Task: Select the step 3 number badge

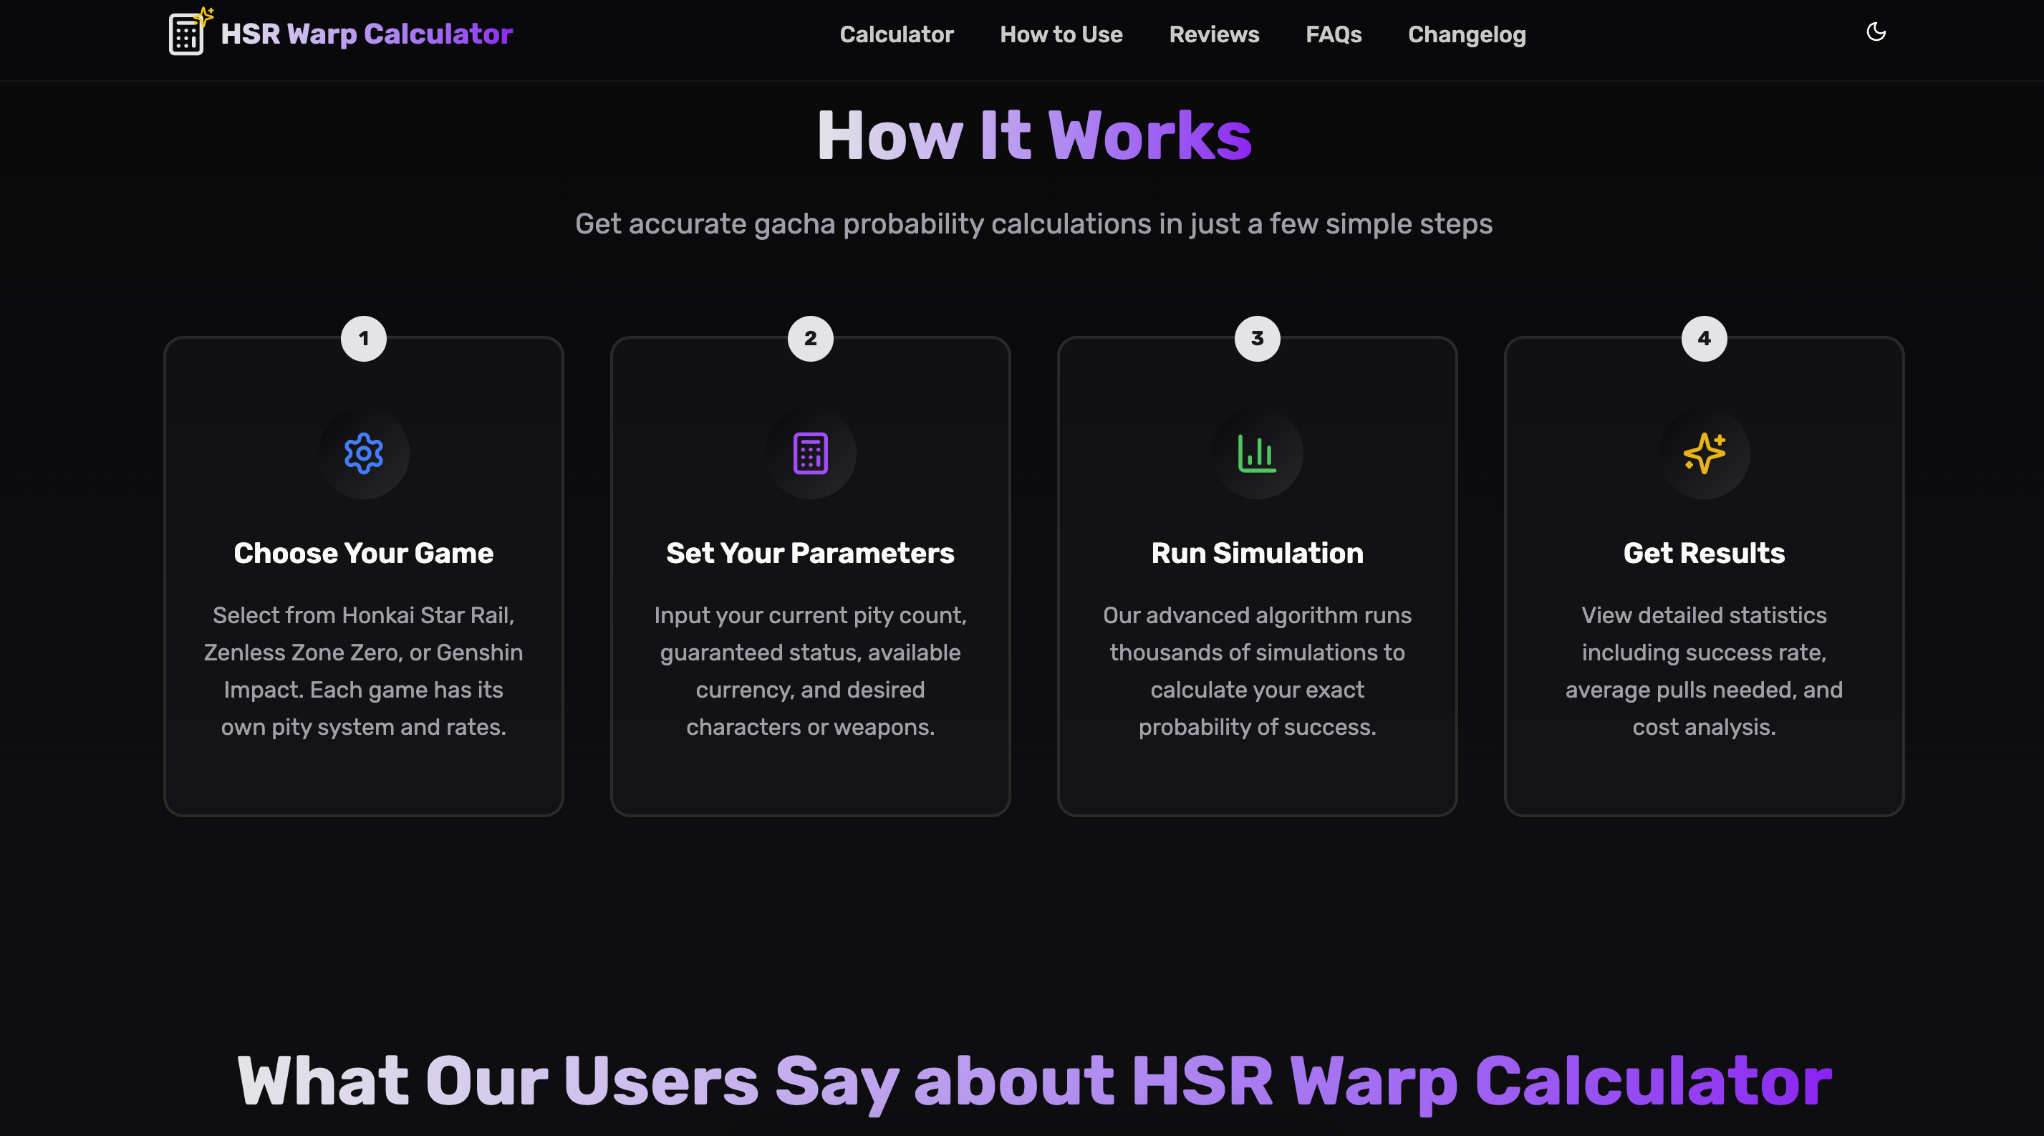Action: point(1258,338)
